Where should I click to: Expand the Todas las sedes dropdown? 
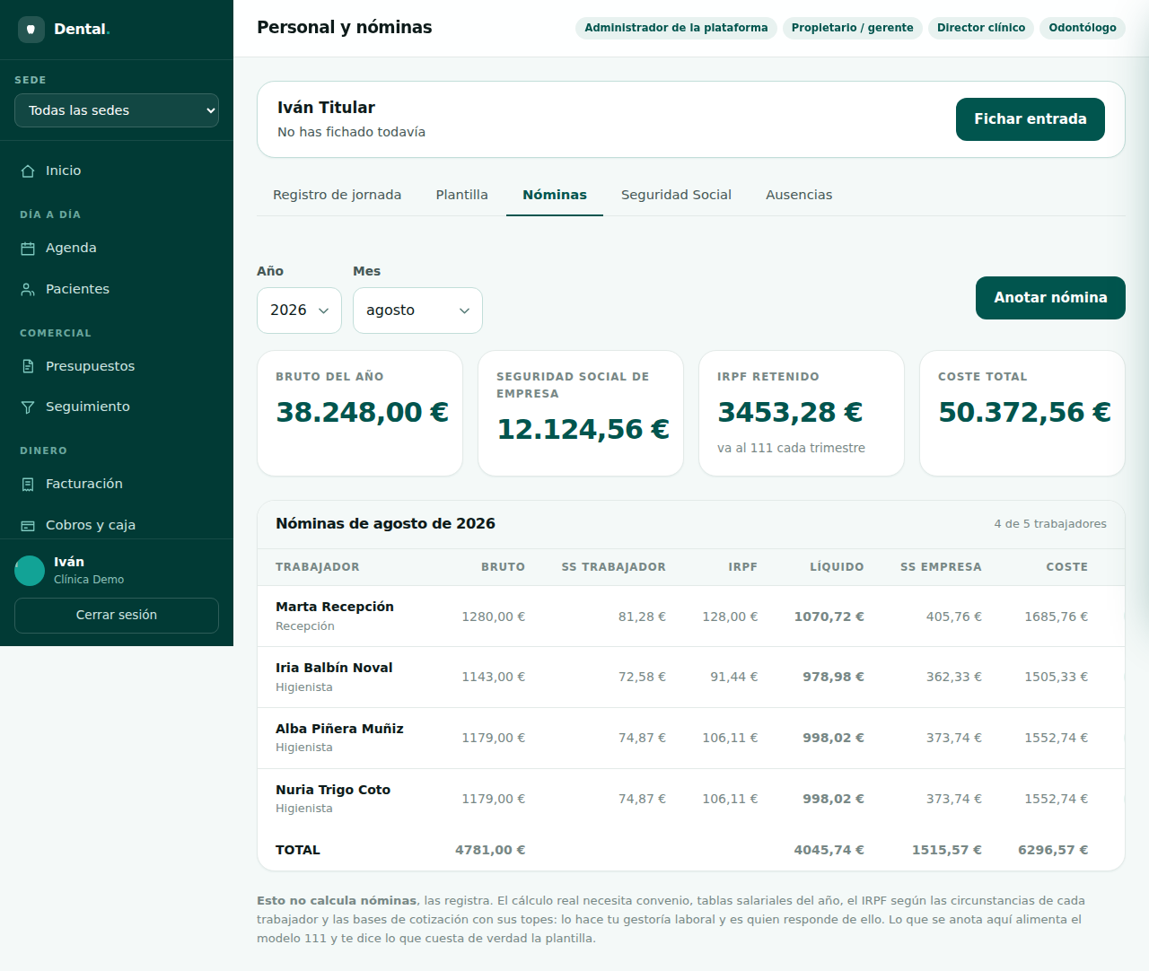coord(117,110)
